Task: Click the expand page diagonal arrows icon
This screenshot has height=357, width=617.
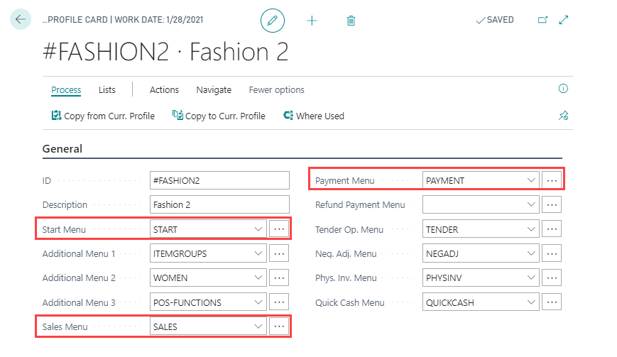Action: [x=564, y=20]
